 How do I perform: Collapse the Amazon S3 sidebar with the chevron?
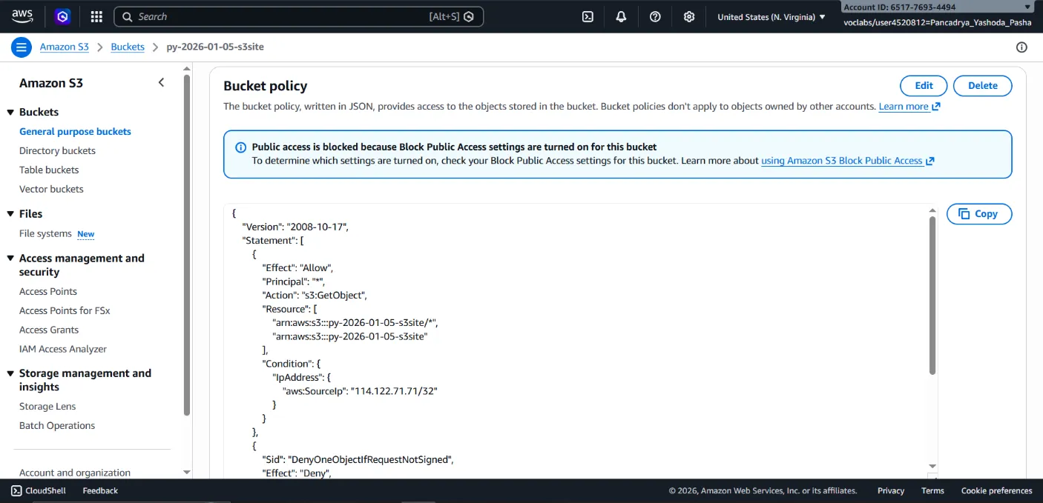coord(161,82)
